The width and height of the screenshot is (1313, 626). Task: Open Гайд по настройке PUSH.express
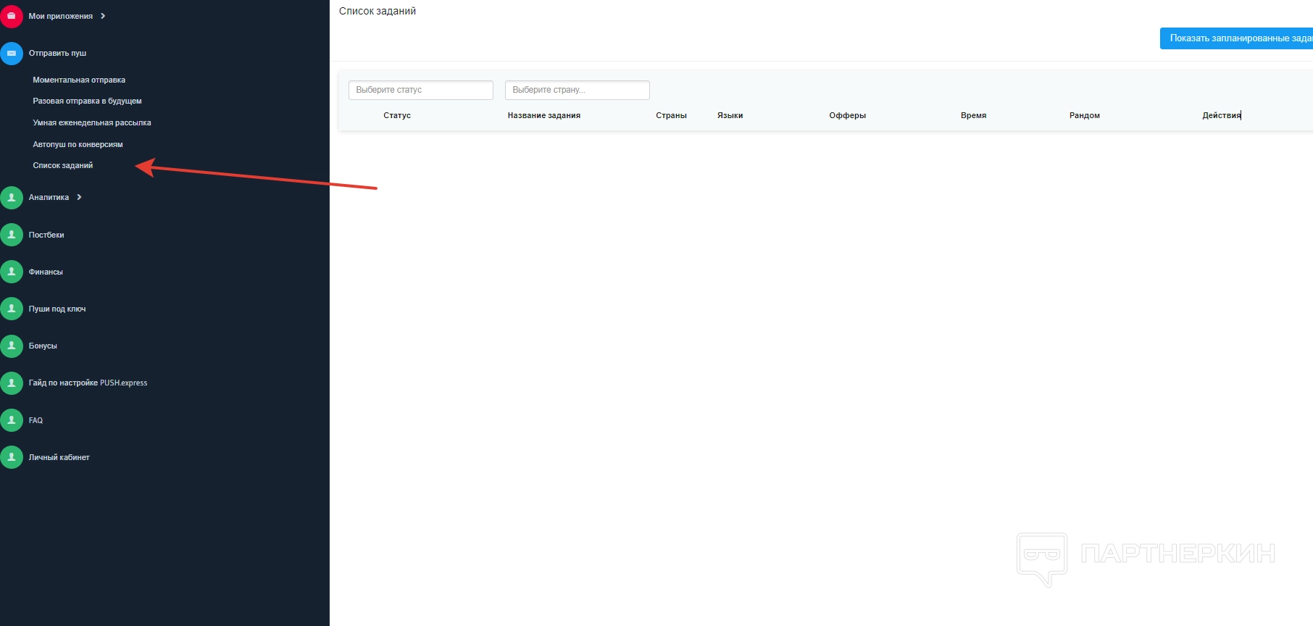(x=88, y=383)
